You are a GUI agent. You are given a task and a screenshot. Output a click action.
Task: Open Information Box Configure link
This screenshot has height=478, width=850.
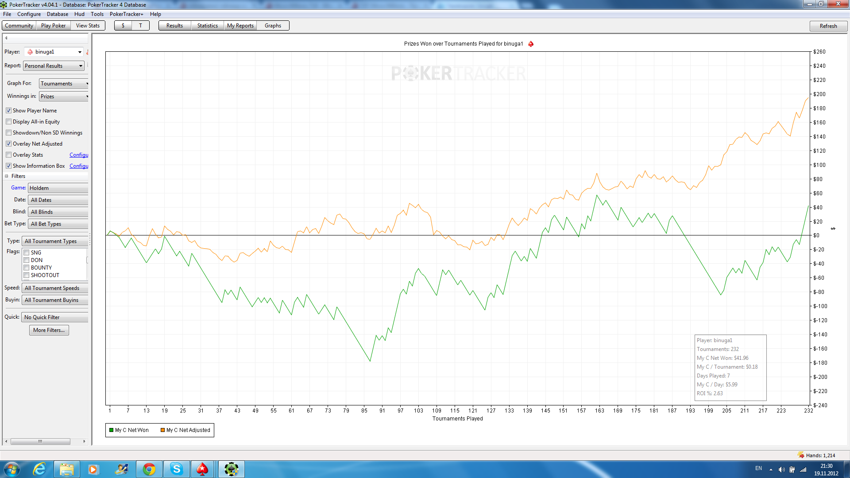point(79,166)
